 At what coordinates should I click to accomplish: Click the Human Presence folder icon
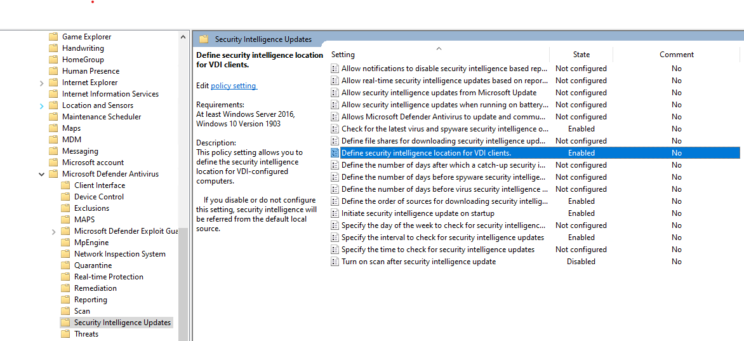(x=53, y=70)
